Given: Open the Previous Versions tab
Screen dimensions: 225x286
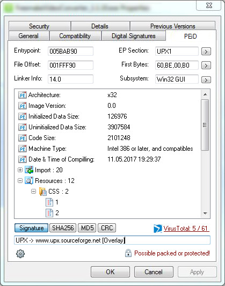Looking at the screenshot, I should pyautogui.click(x=173, y=26).
